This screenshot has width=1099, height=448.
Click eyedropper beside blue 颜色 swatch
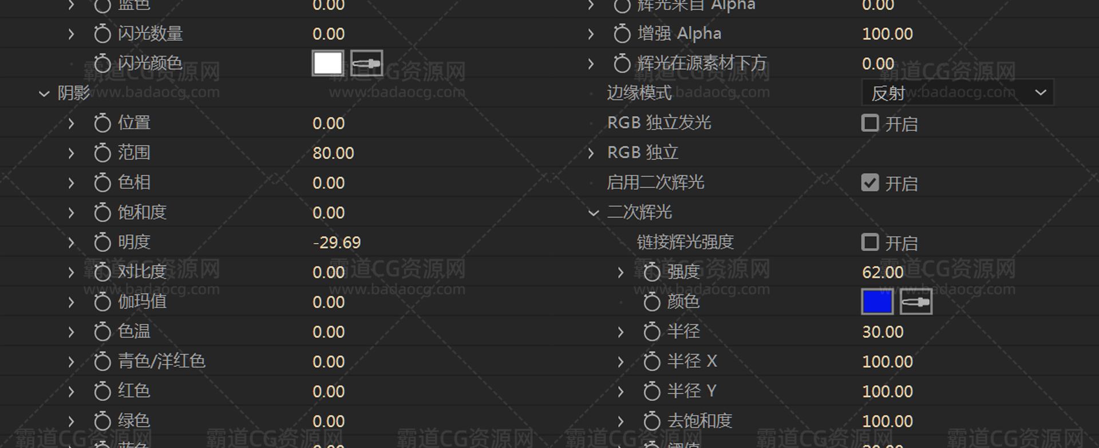coord(916,302)
